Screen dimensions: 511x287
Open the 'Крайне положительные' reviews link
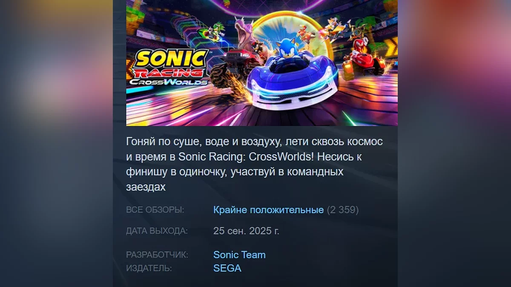point(268,210)
